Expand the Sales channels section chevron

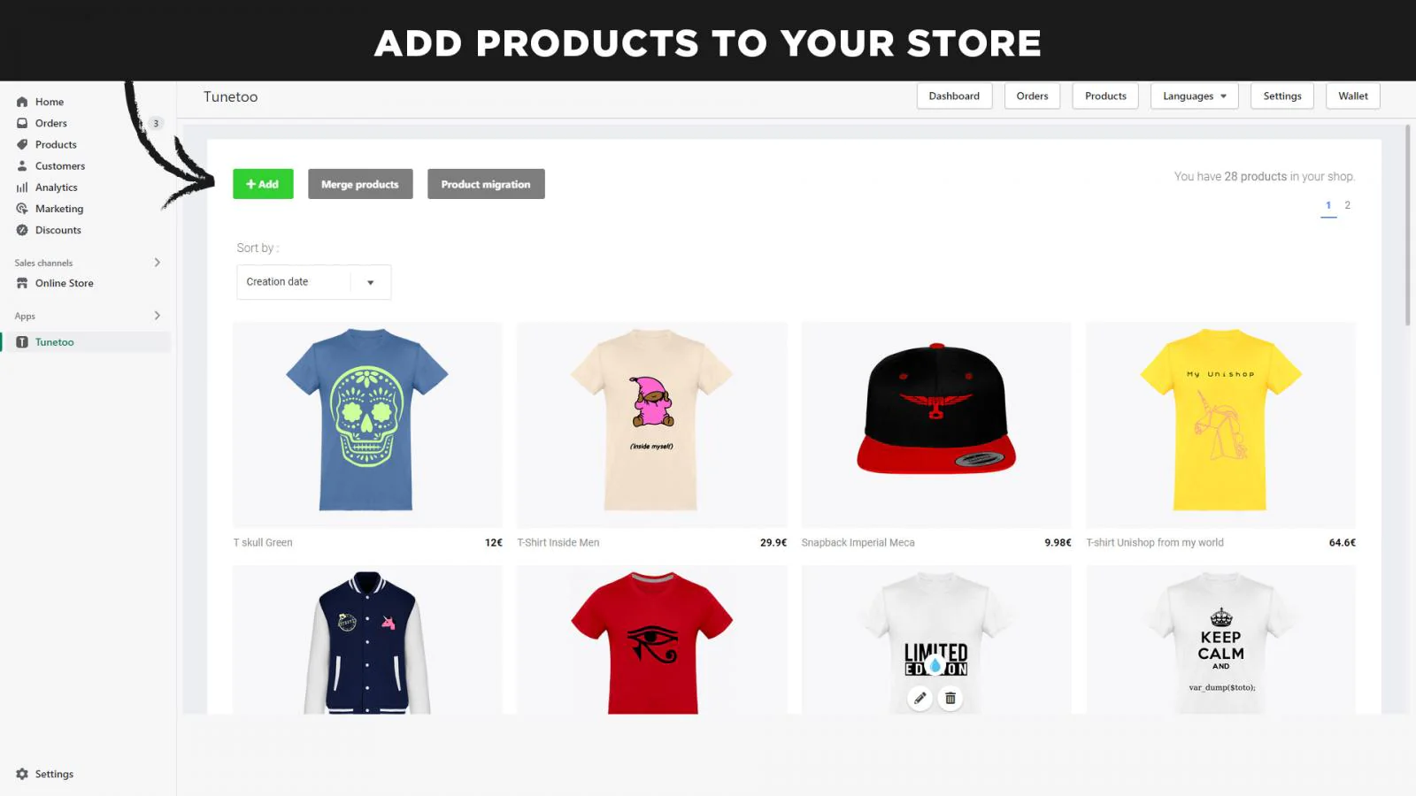coord(158,263)
